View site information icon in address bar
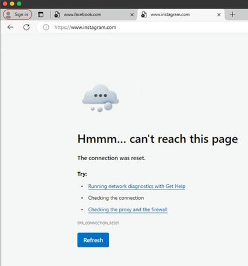This screenshot has height=266, width=248. [46, 27]
